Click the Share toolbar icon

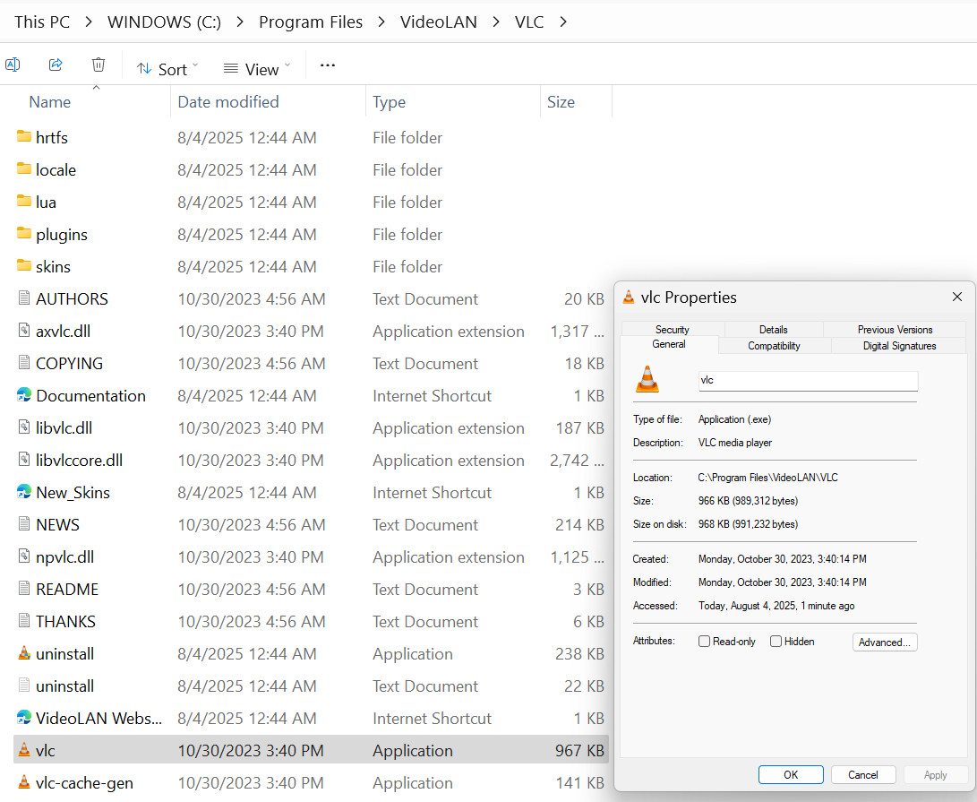56,65
